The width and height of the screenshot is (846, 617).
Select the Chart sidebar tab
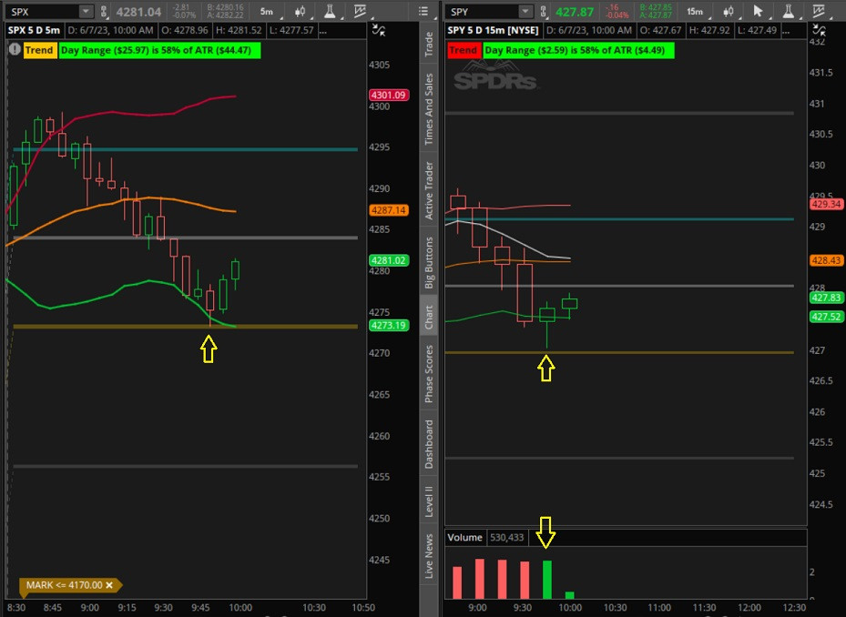tap(429, 317)
